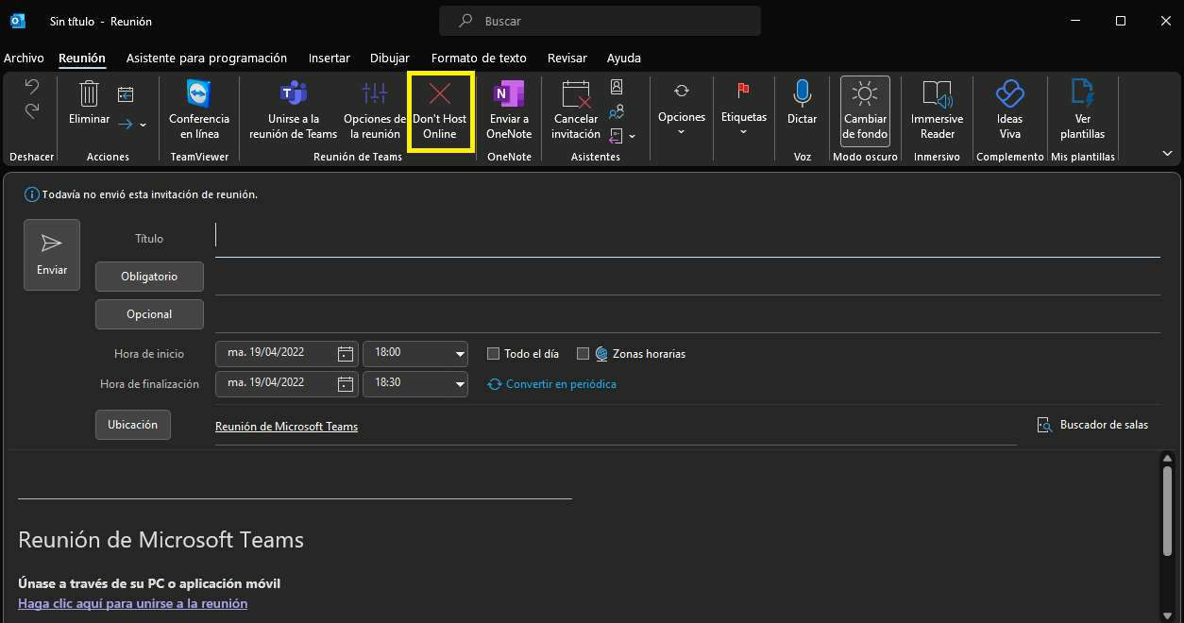Open Opciones de la reunión
Screen dimensions: 1184x623
point(374,110)
